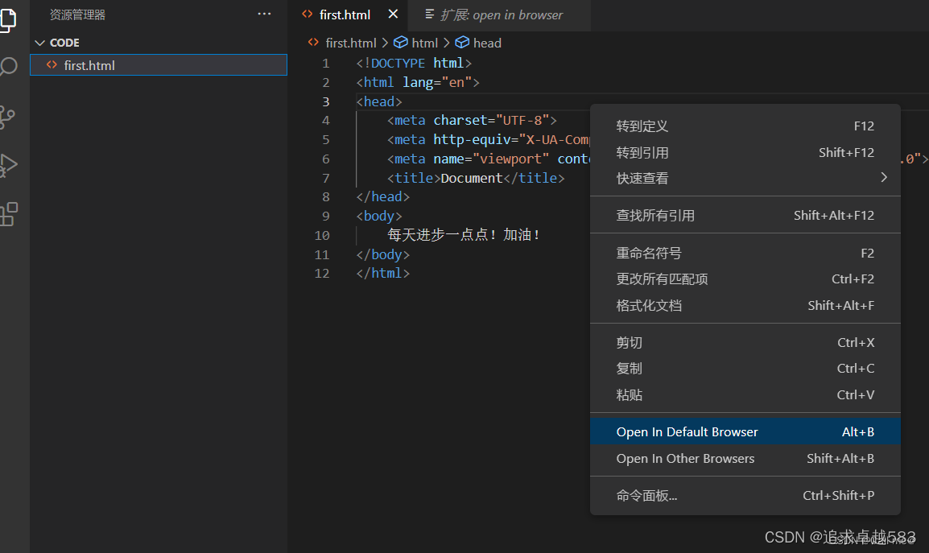
Task: Click the html item in the breadcrumb
Action: coord(424,43)
